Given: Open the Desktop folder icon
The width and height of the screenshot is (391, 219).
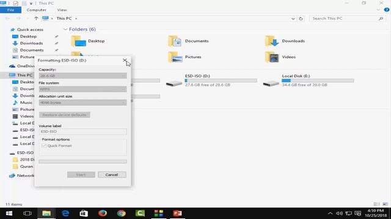Looking at the screenshot, I should (78, 41).
